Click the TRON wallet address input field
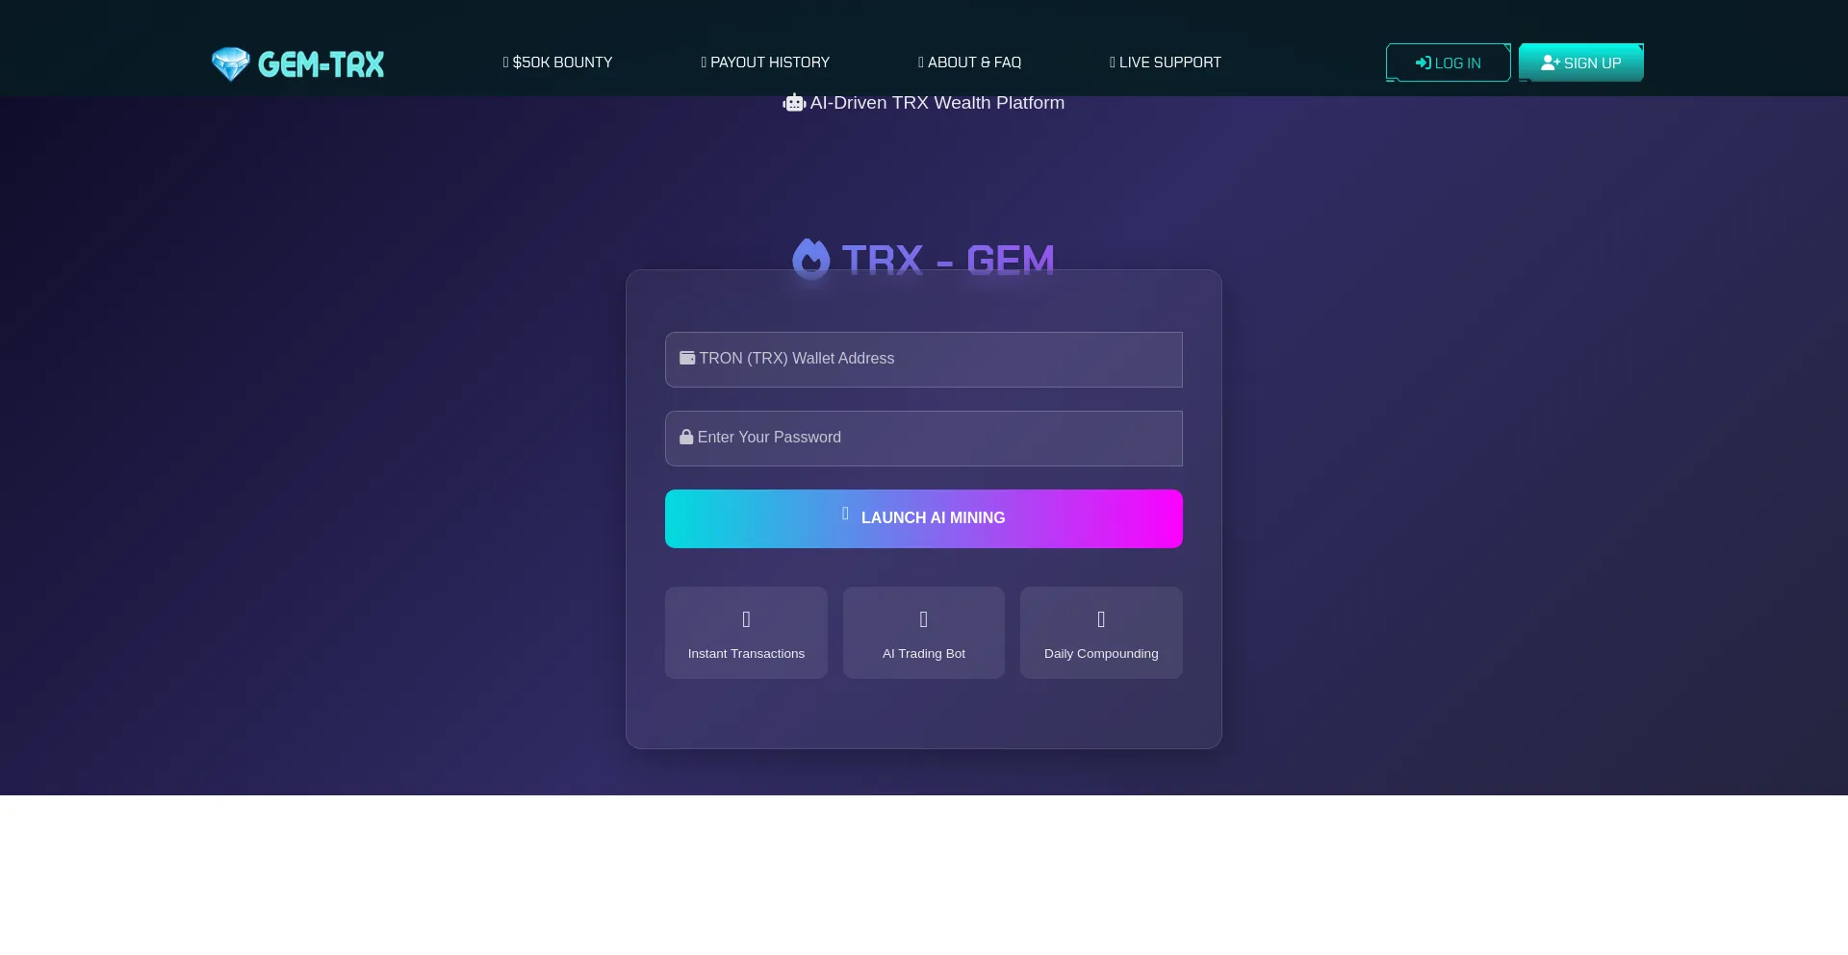 pos(923,360)
